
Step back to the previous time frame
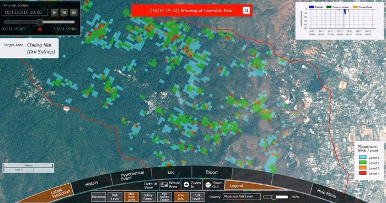coord(64,12)
